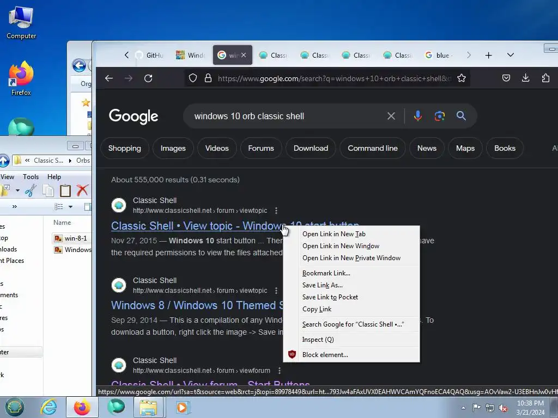
Task: Launch Internet Explorer from taskbar
Action: [x=48, y=407]
